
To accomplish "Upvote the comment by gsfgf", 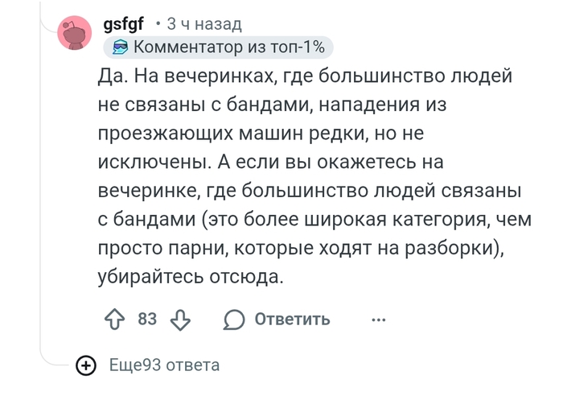I will 113,320.
